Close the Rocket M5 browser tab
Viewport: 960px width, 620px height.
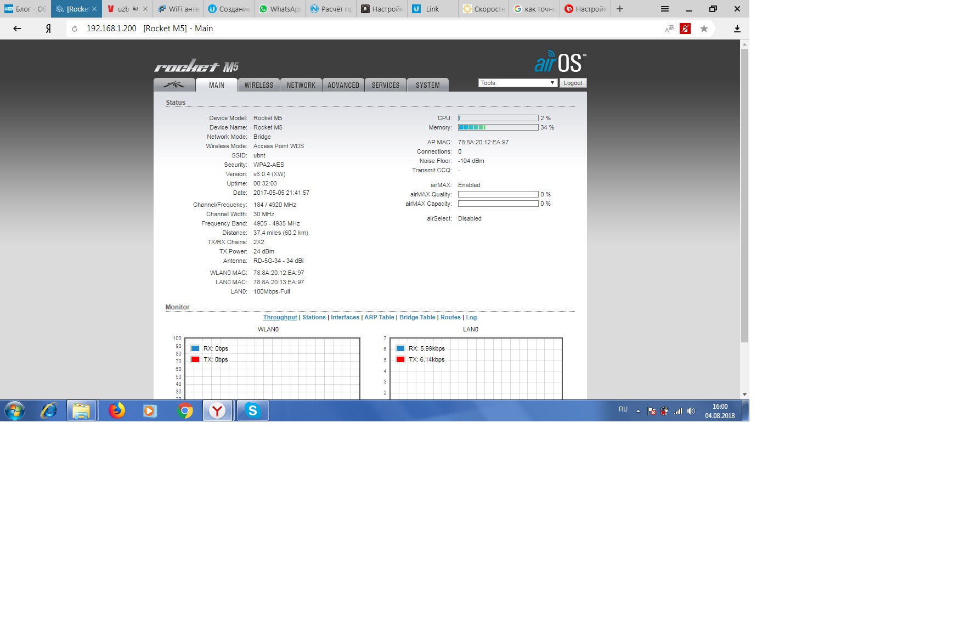[94, 9]
